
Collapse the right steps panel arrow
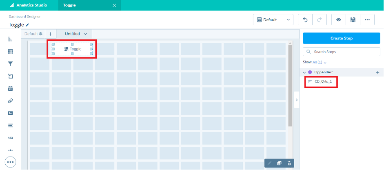[x=297, y=100]
